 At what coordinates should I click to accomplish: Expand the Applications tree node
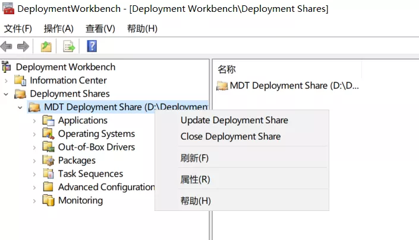coord(34,120)
